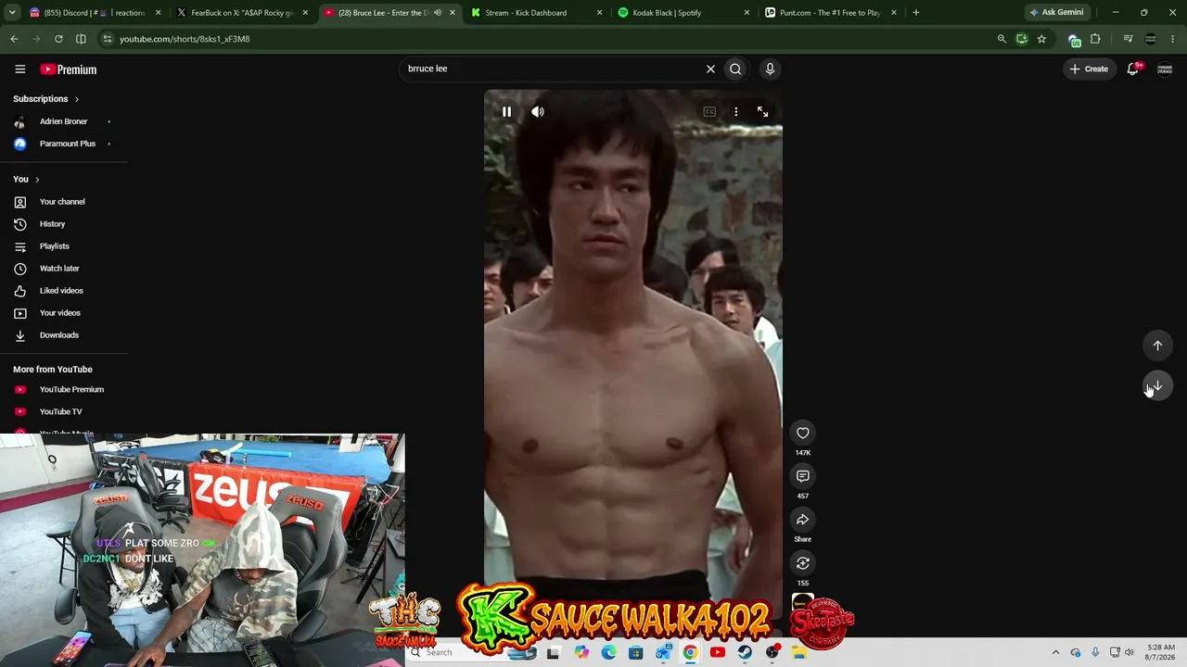Open Steam from the taskbar
The image size is (1187, 667).
point(745,652)
